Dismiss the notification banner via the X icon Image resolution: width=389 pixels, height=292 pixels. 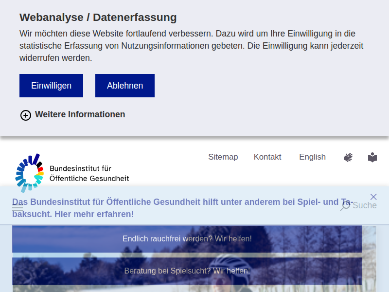click(x=373, y=197)
